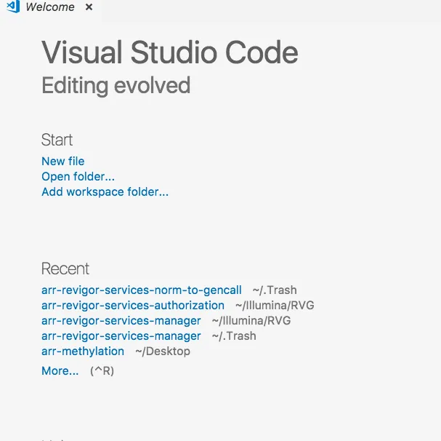Click the Editing evolved subtitle
Screen dimensions: 441x441
click(116, 85)
